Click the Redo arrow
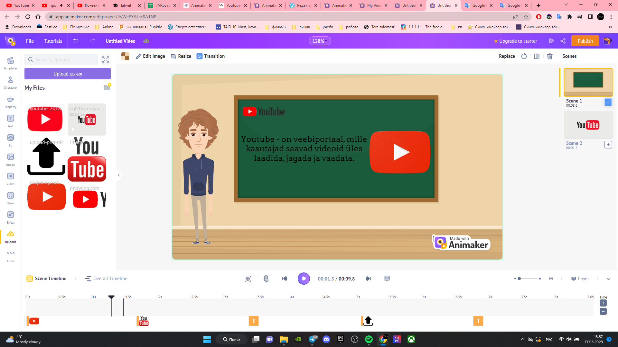Viewport: 618px width, 347px height. pos(93,41)
